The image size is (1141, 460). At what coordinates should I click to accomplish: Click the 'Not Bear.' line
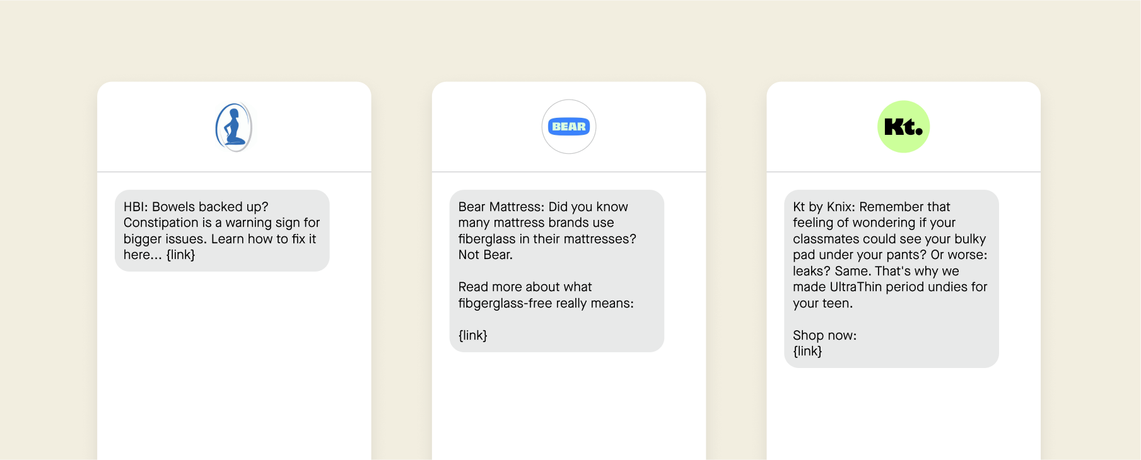486,255
